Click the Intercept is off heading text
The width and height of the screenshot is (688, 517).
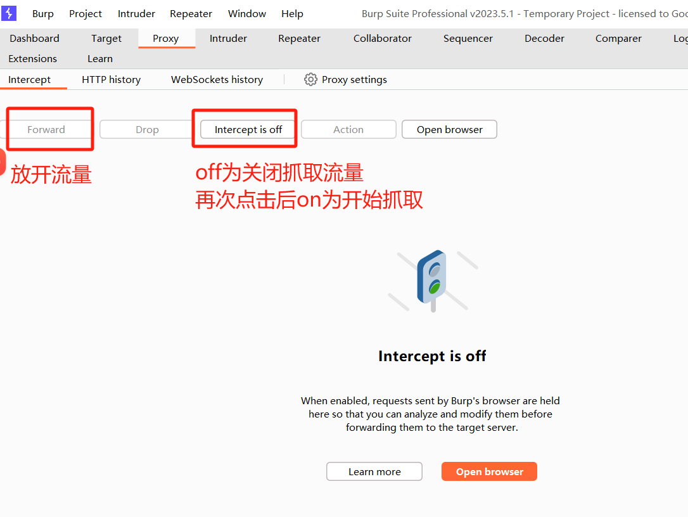(x=432, y=356)
